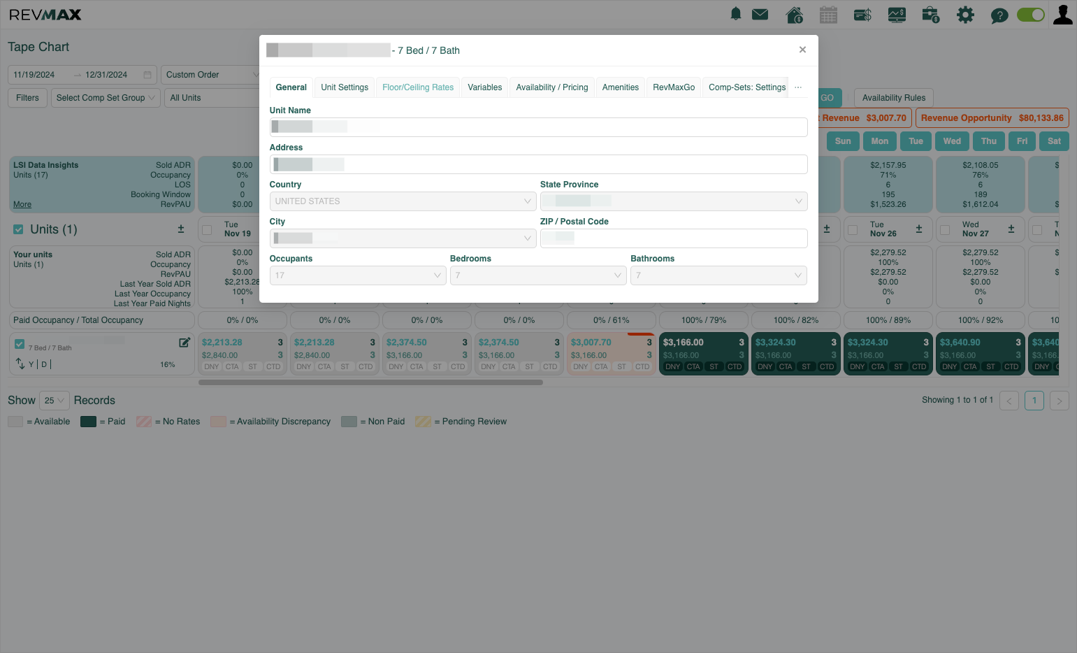This screenshot has height=653, width=1077.
Task: Click plus/minus icon for Wed Nov 27
Action: coord(1011,229)
